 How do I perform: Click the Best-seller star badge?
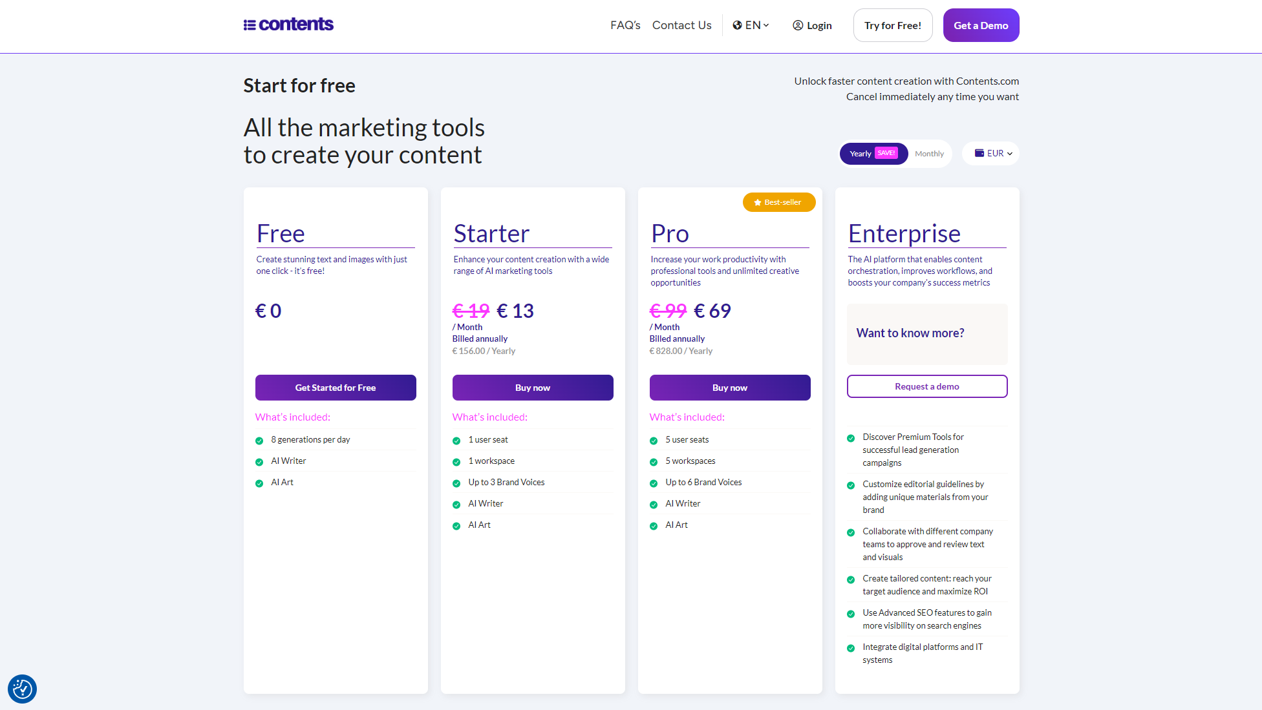pyautogui.click(x=779, y=202)
